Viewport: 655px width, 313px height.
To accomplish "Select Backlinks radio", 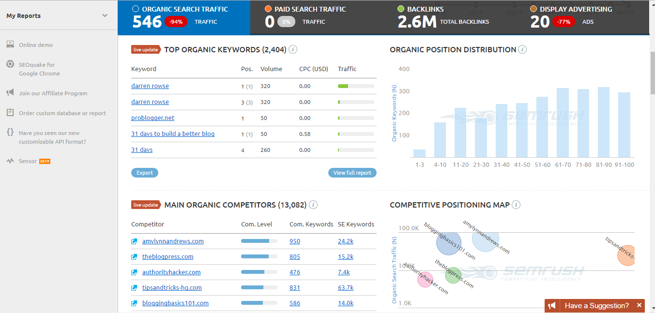I will tap(401, 9).
